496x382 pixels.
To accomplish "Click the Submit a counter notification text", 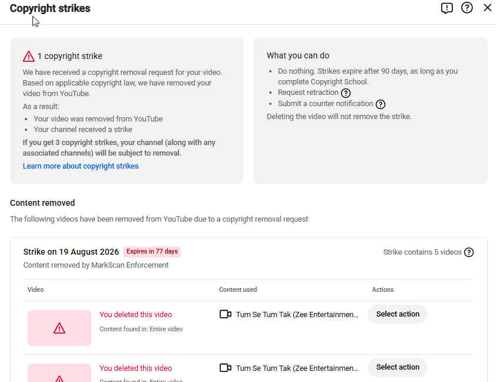I will 326,104.
